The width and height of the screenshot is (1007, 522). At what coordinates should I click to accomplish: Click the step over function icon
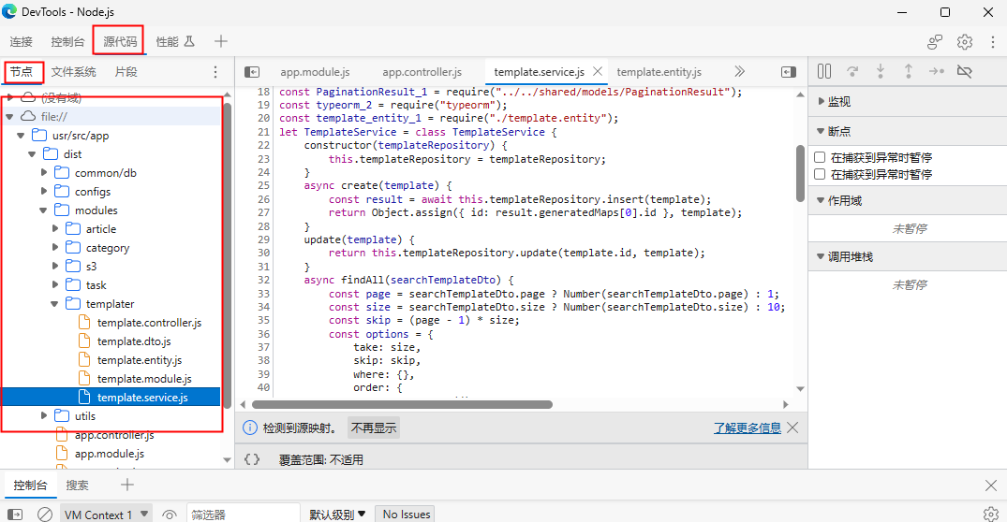point(852,71)
